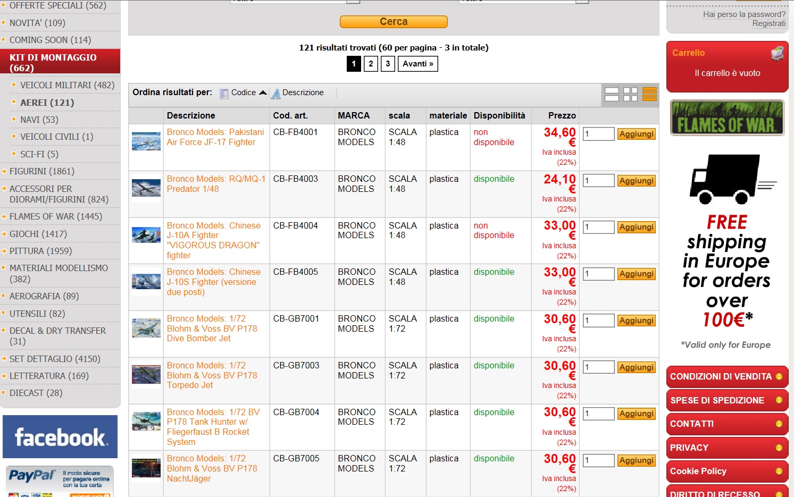
Task: Open KIT DI MONTAGGIO category
Action: pos(60,62)
